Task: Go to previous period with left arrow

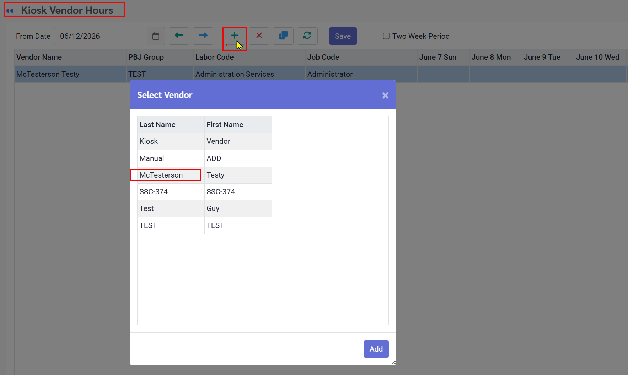Action: (179, 36)
